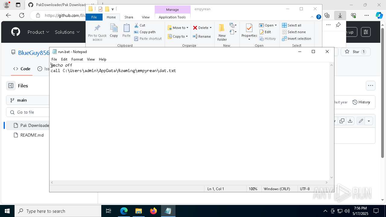Open the notifications center on taskbar
This screenshot has height=217, width=386.
(x=376, y=211)
